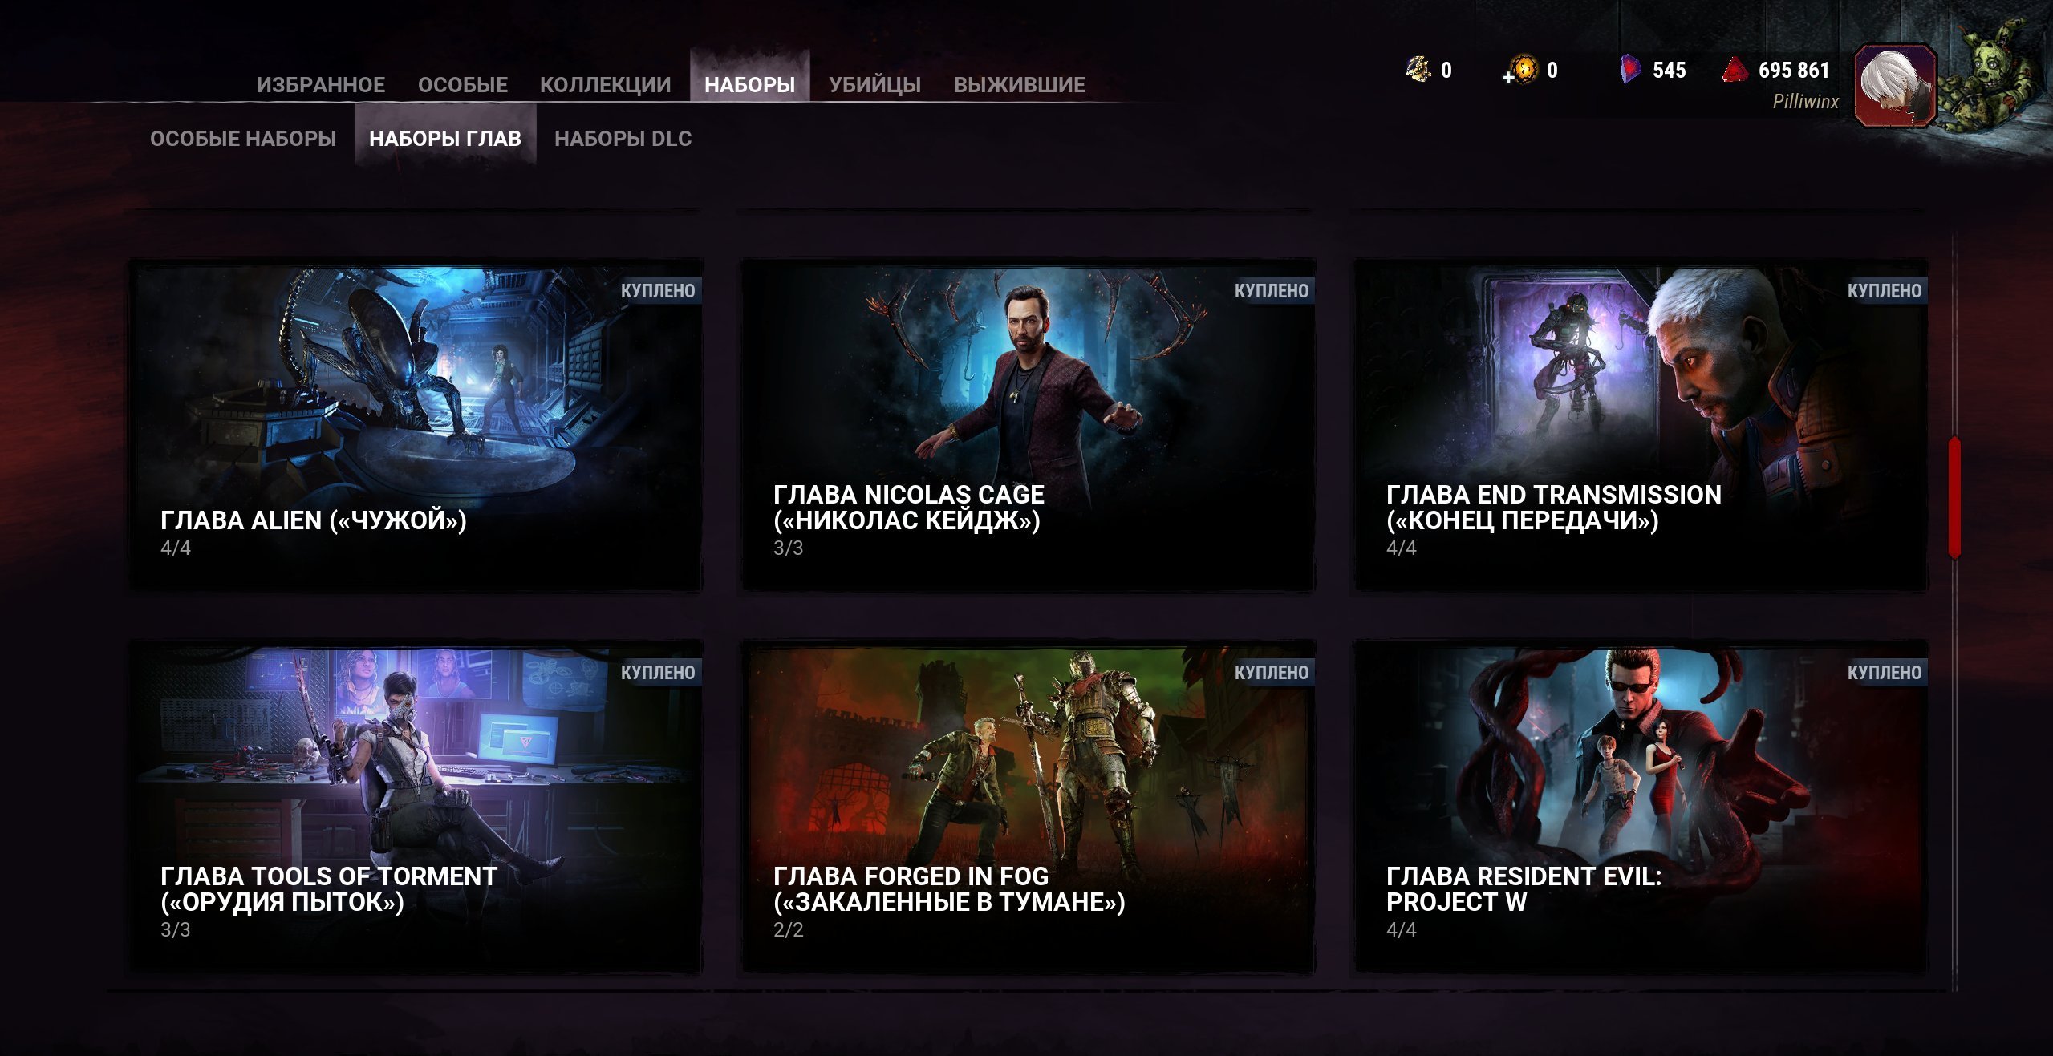The width and height of the screenshot is (2053, 1056).
Task: Click the Rift Fragments currency icon
Action: tap(1418, 70)
